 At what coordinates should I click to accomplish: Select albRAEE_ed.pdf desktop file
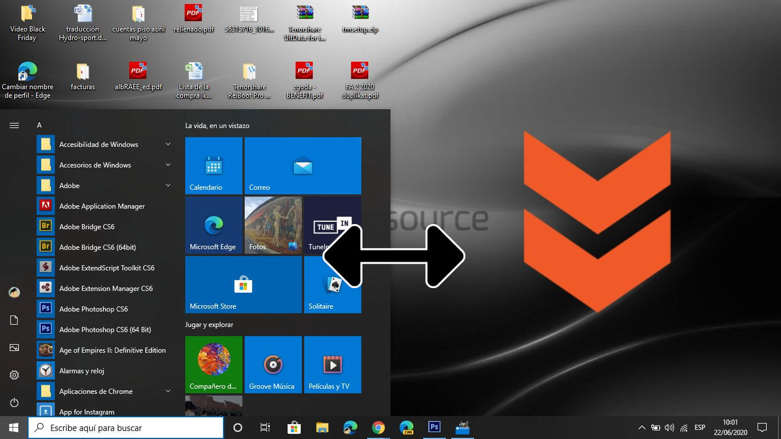[x=138, y=77]
